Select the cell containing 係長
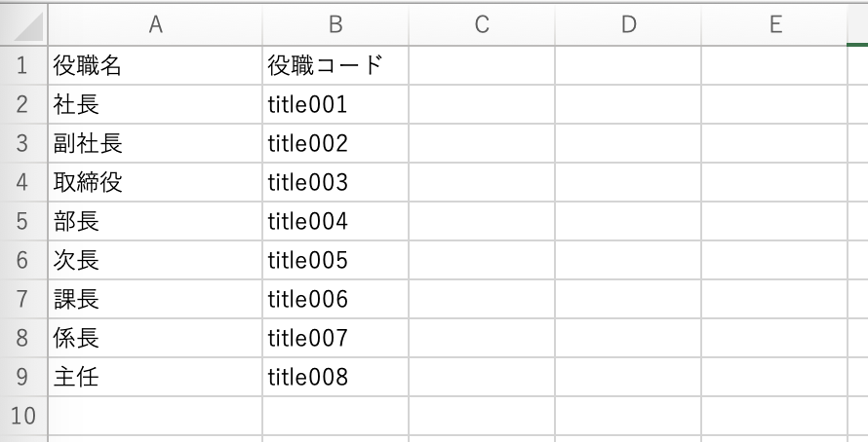The image size is (868, 442). [x=155, y=338]
